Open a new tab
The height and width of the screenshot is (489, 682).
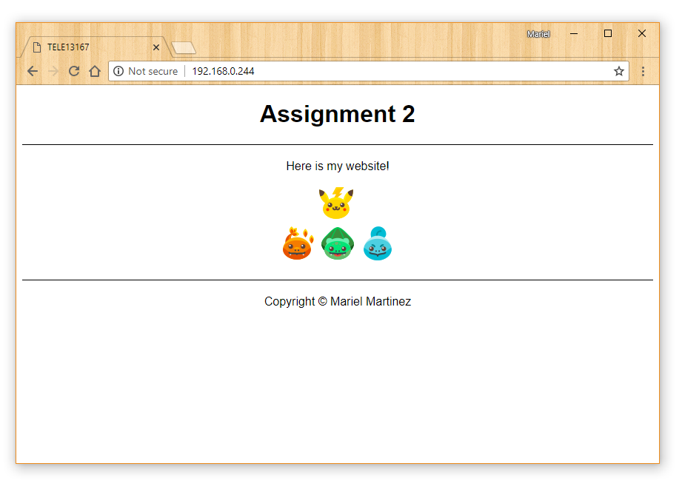183,48
